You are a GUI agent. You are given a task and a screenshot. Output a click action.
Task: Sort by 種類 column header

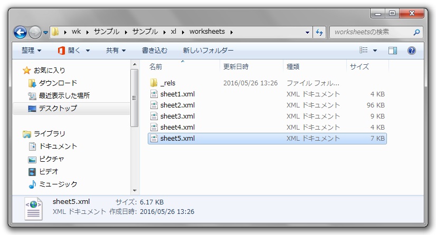click(x=293, y=66)
